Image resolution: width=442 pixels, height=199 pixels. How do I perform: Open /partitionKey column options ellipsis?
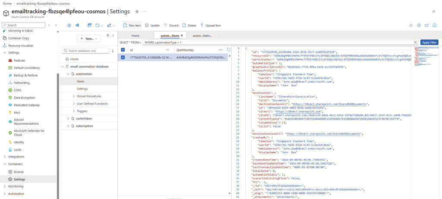coord(221,50)
